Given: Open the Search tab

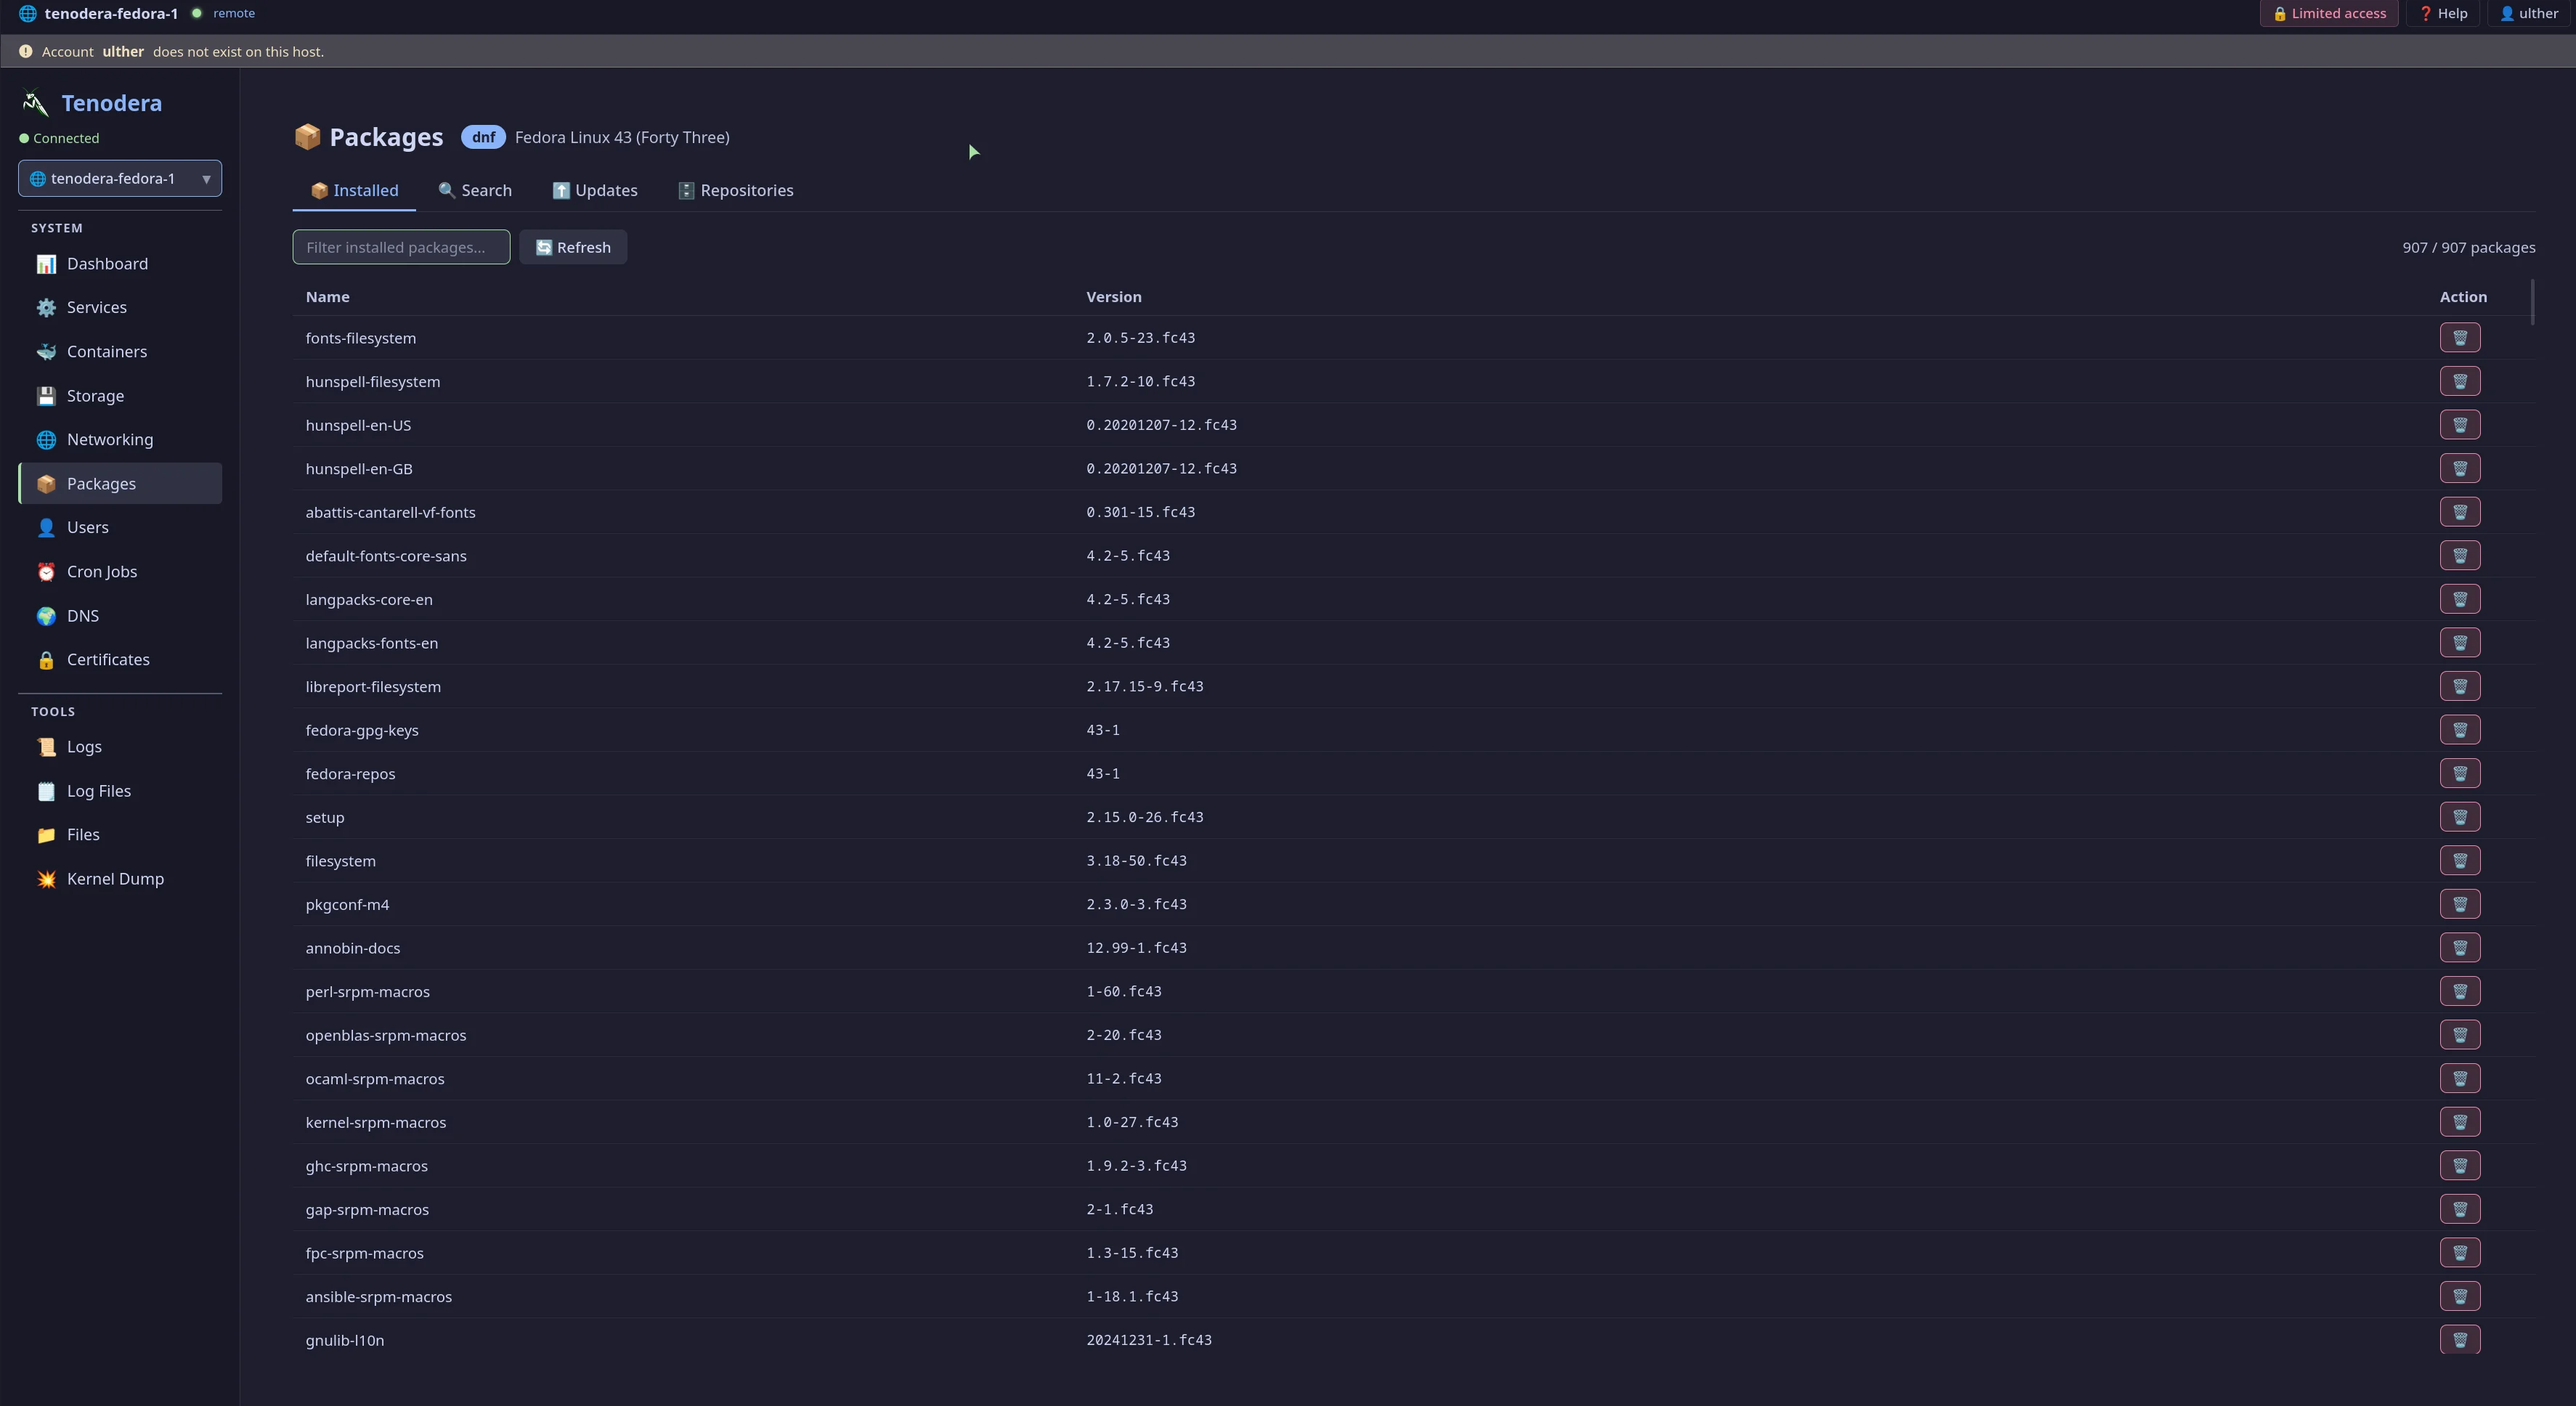Looking at the screenshot, I should (475, 191).
